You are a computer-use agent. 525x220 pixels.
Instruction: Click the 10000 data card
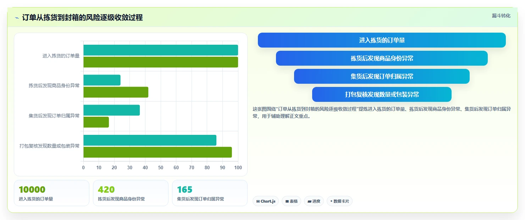[51, 193]
